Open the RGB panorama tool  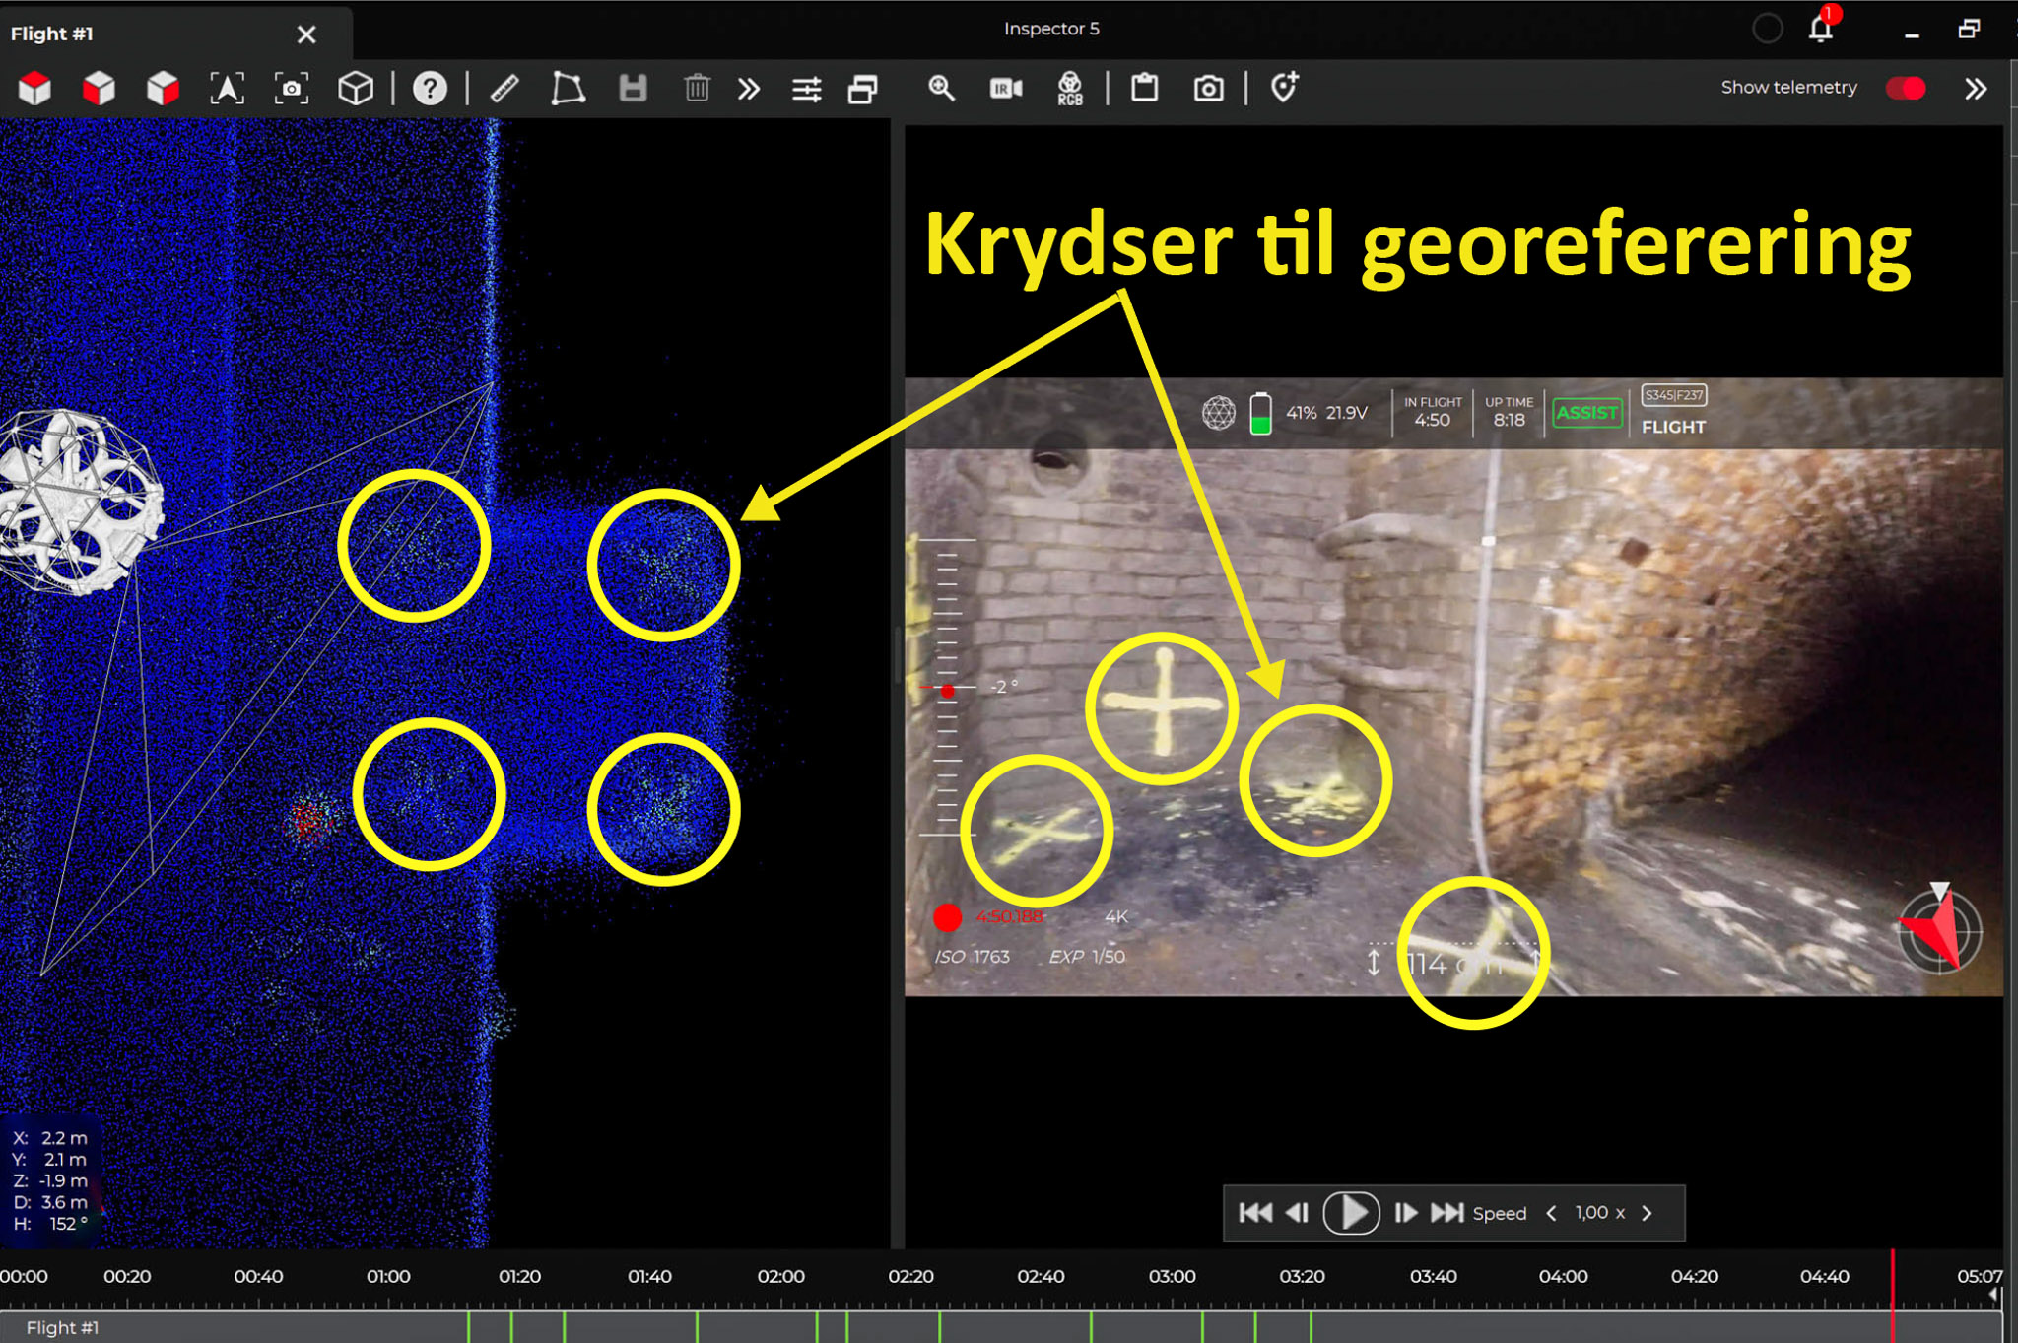click(x=1069, y=88)
